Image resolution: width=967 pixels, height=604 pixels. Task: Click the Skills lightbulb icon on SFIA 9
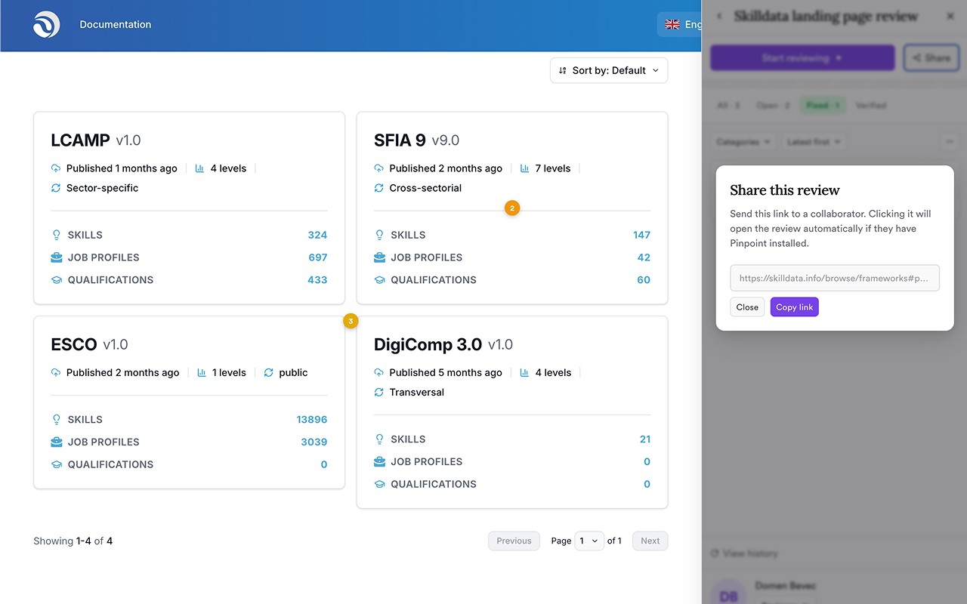pos(379,235)
